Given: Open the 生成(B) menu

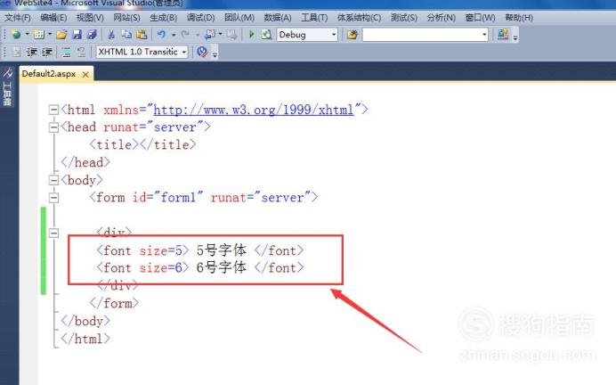Looking at the screenshot, I should click(x=164, y=18).
